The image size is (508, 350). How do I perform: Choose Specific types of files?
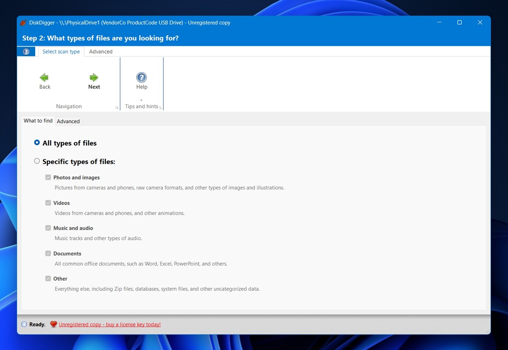coord(37,161)
